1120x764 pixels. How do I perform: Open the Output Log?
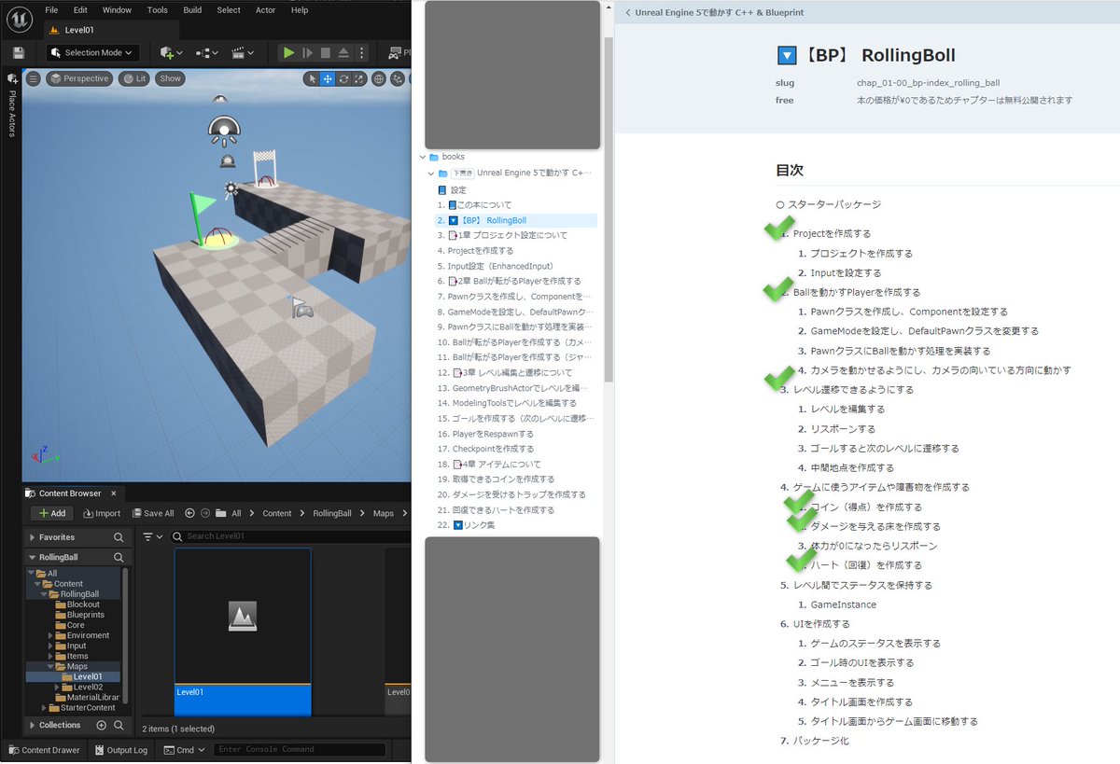119,750
